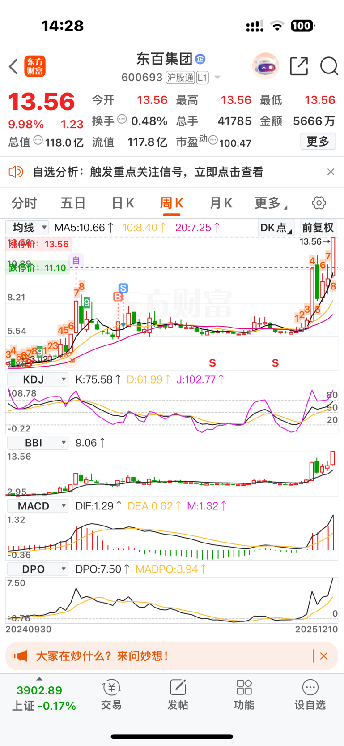
Task: Tap the red B signal marker on chart
Action: pyautogui.click(x=118, y=297)
